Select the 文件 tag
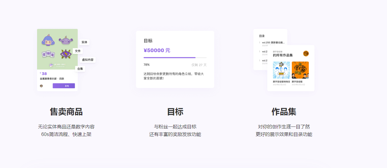Screen dimensions: 387x168 pyautogui.click(x=78, y=51)
